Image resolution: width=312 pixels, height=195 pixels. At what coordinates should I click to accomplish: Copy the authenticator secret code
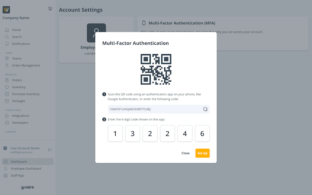click(x=205, y=109)
